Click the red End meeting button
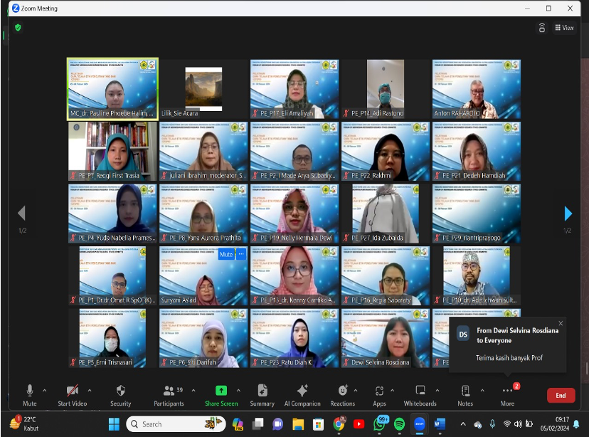 click(561, 395)
